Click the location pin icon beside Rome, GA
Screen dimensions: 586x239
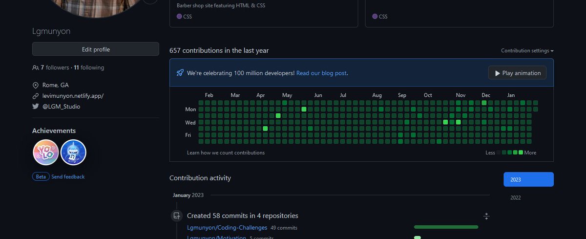(x=35, y=85)
